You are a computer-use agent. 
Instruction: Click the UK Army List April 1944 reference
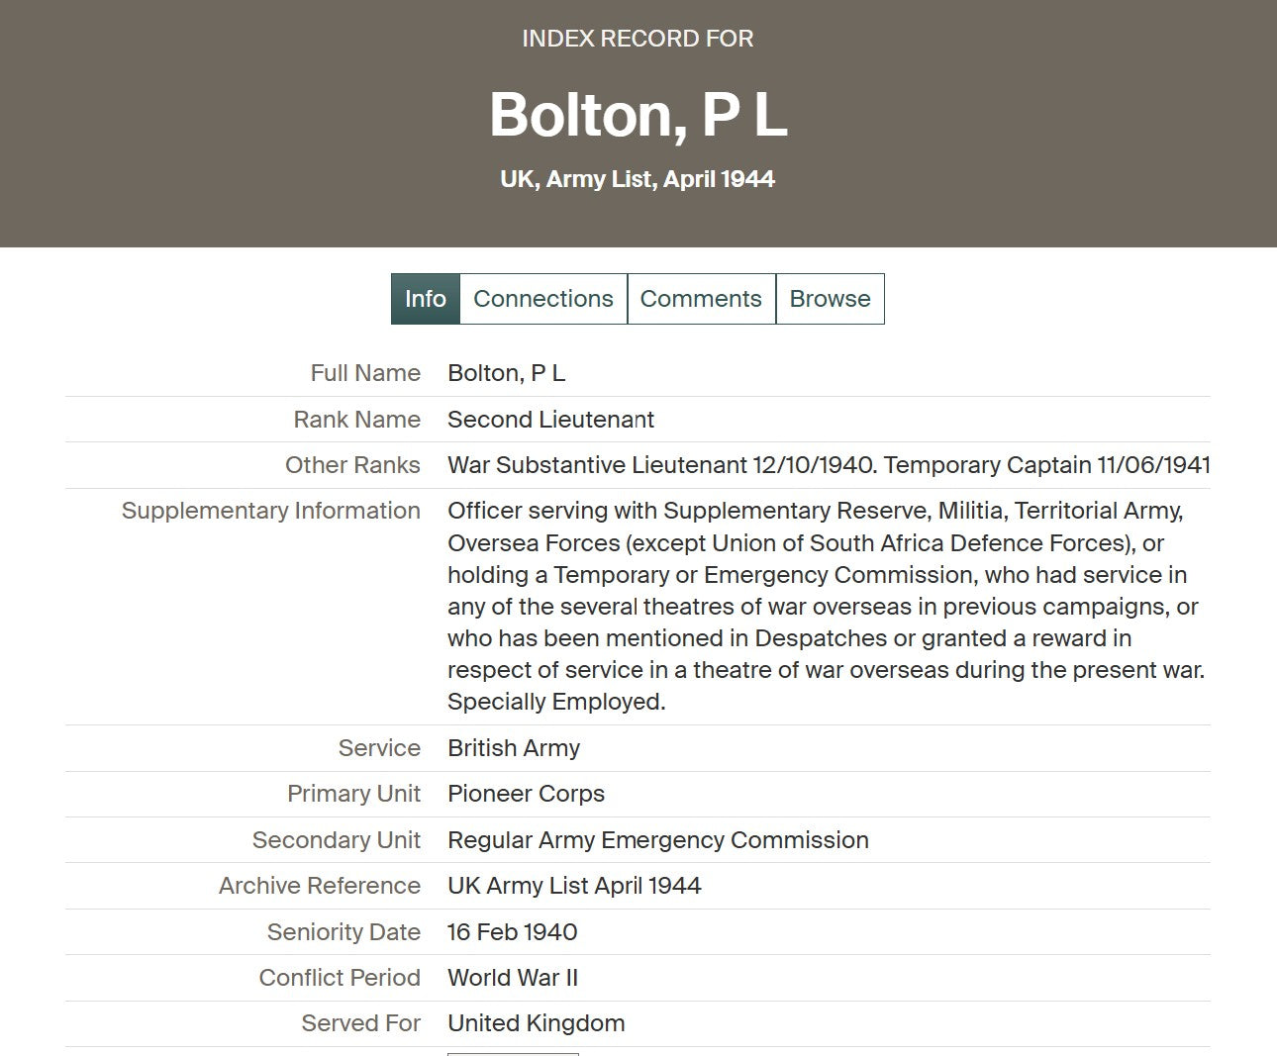point(574,886)
